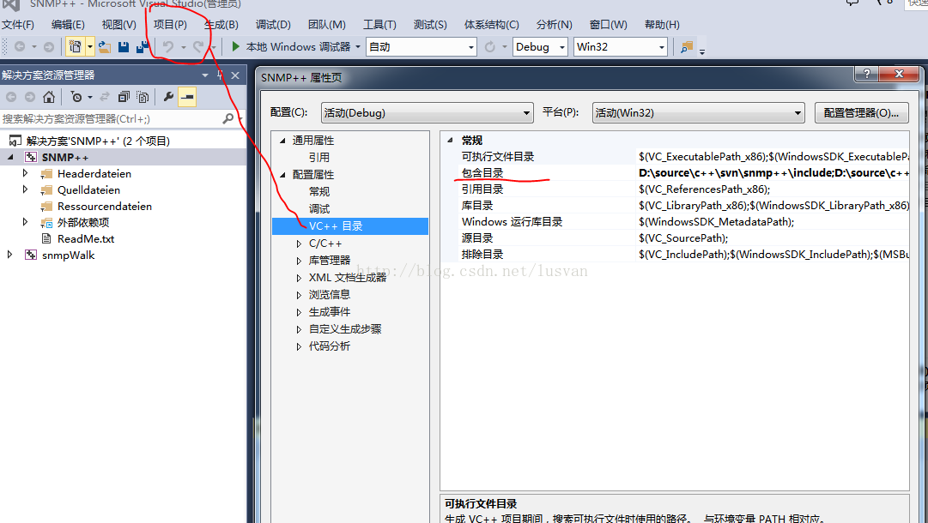Open the 平台(P) 活动(Win32) dropdown

699,113
